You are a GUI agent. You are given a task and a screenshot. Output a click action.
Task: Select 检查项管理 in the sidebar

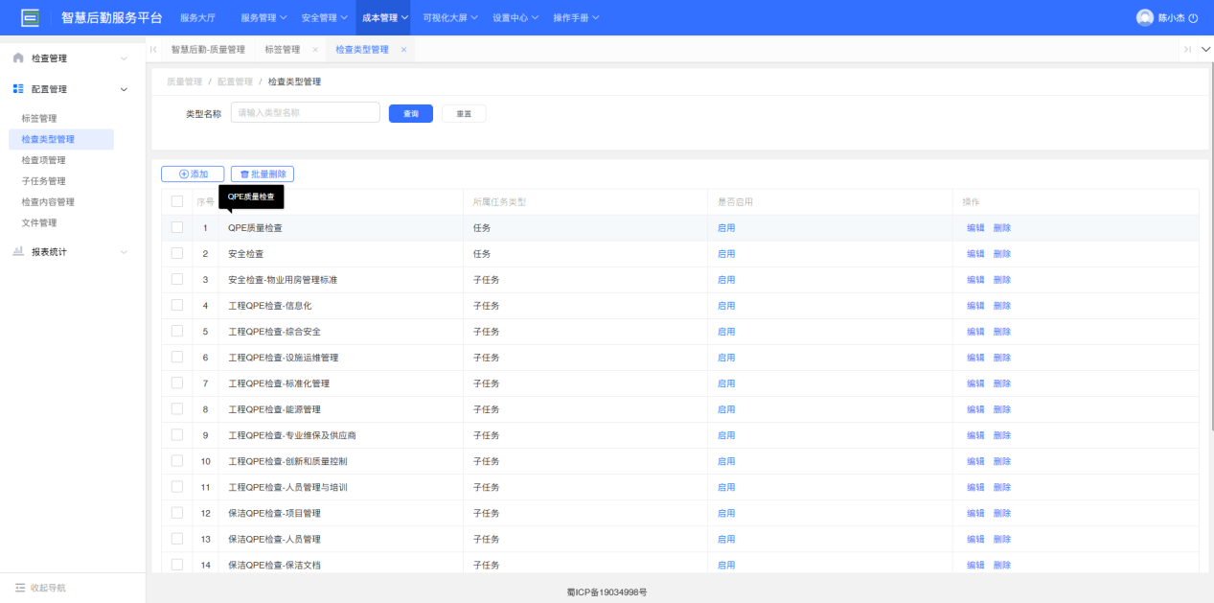coord(44,160)
